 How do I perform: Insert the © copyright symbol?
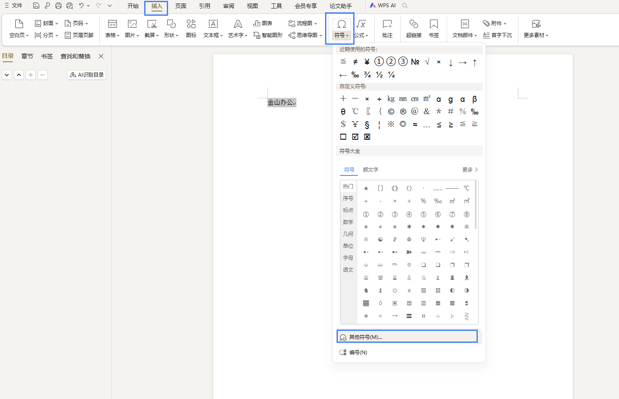[391, 112]
